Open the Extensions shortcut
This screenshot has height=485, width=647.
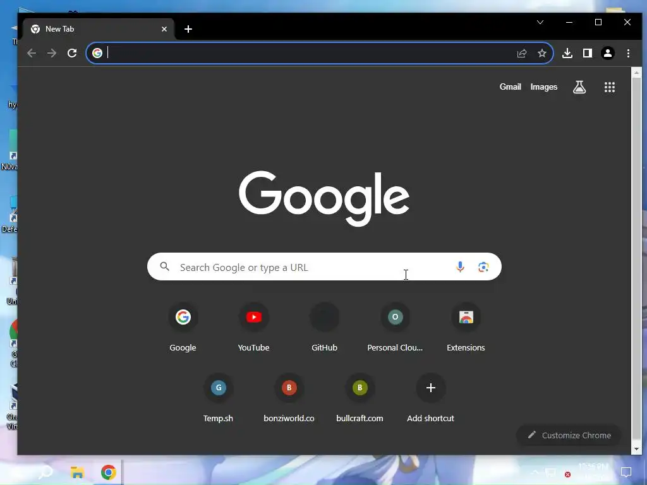click(x=466, y=328)
